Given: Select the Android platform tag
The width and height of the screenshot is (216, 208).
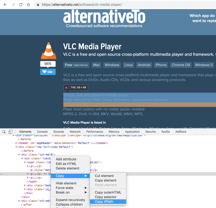Looking at the screenshot, I should click(144, 65).
